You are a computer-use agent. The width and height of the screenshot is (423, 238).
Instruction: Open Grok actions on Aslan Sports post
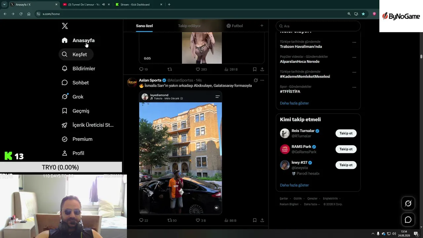coord(255,80)
